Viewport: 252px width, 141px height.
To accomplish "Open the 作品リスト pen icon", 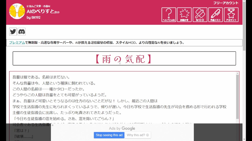I will [215, 15].
